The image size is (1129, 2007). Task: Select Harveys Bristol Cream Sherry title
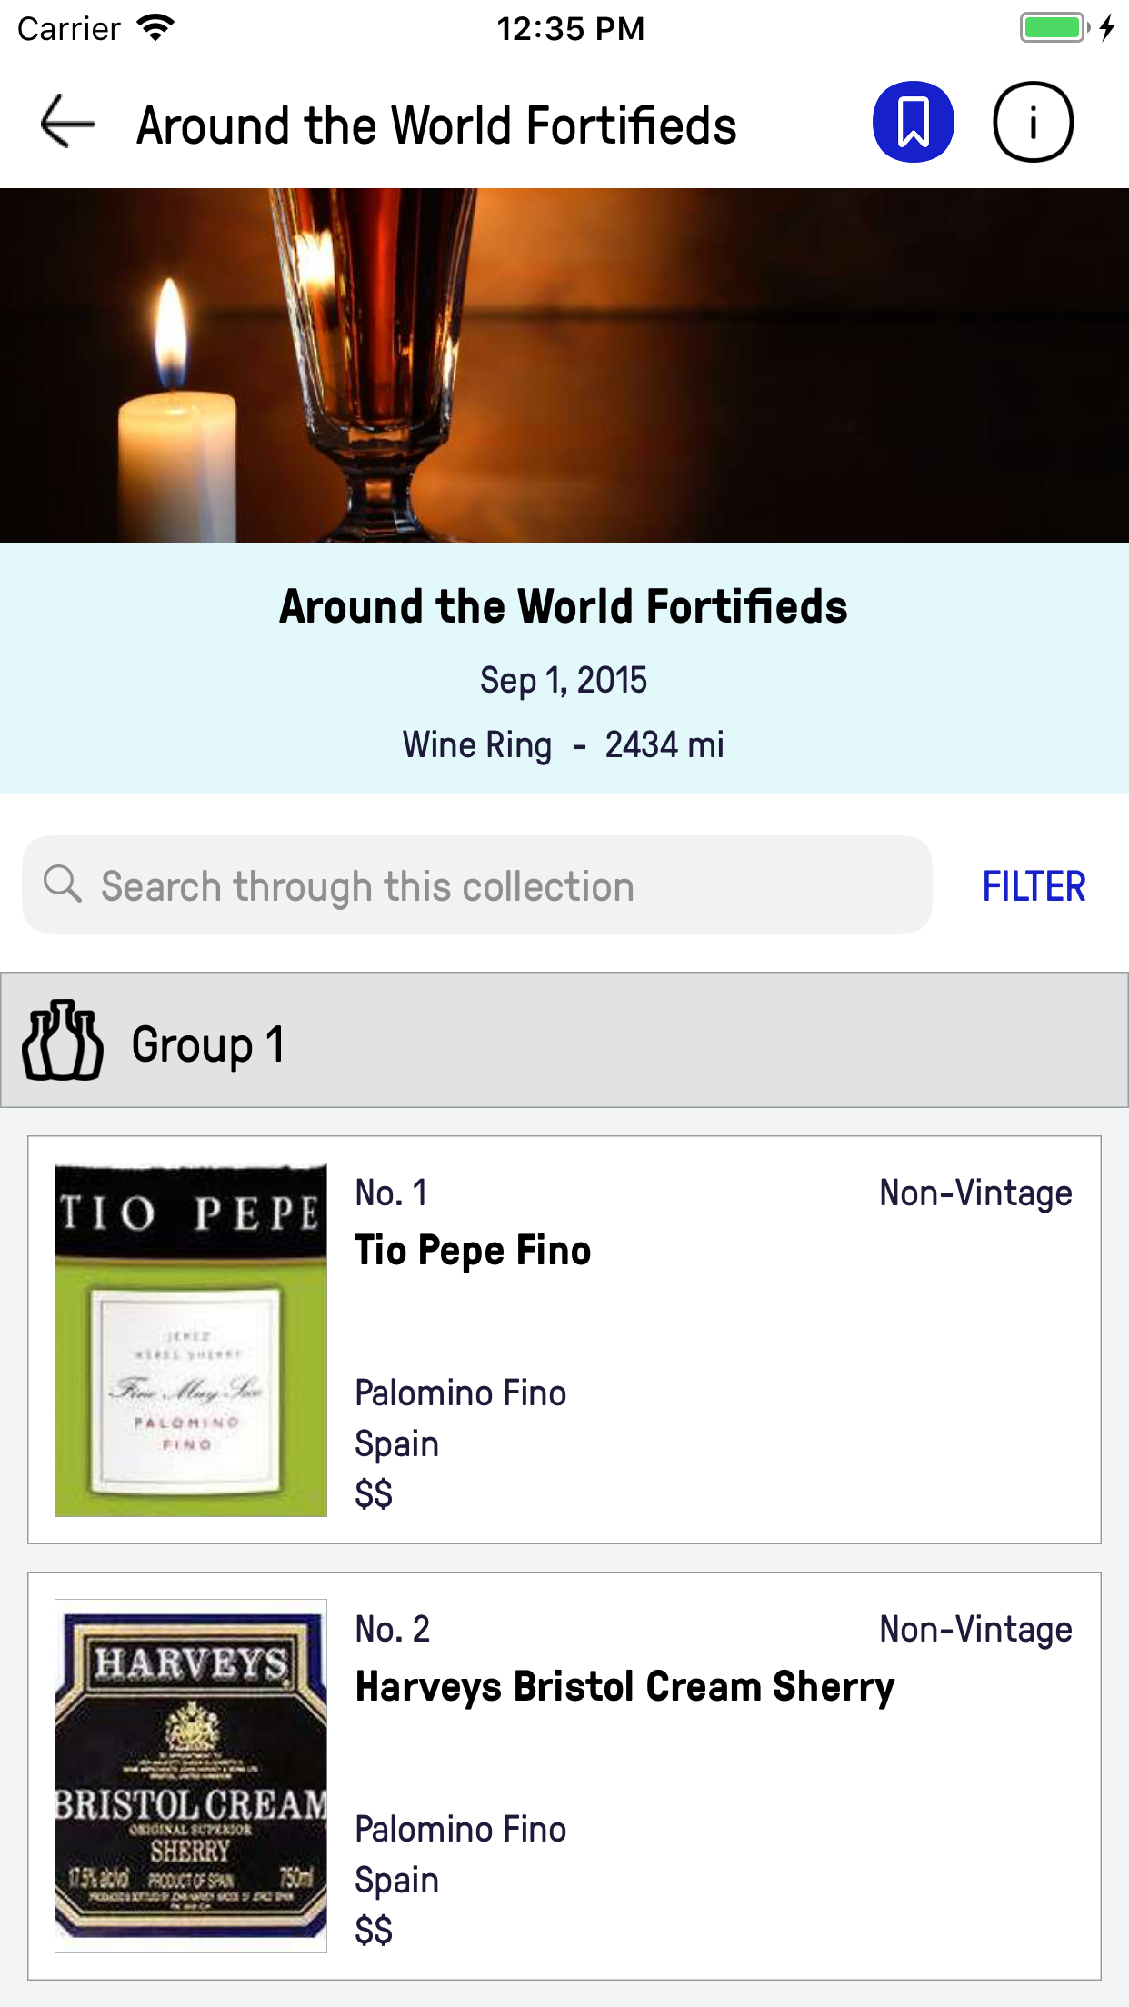pyautogui.click(x=624, y=1687)
